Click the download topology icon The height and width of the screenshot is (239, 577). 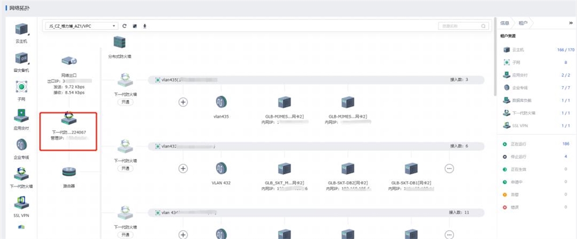click(x=145, y=26)
